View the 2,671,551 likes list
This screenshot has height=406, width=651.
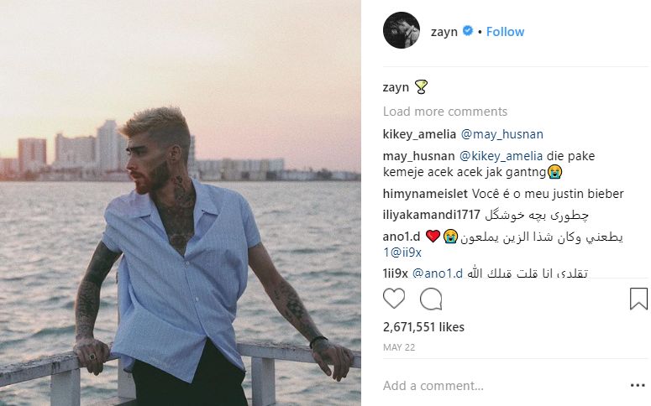[423, 327]
